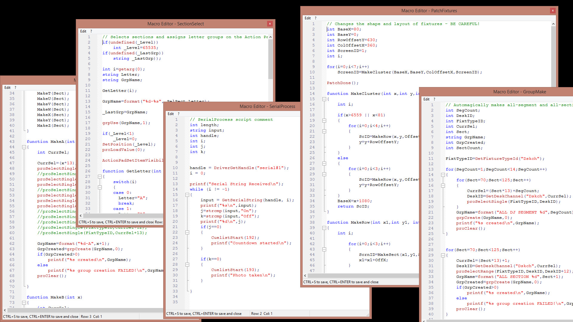Click scroll-left arrow in PatchFixtures horizontal scrollbar
The image size is (573, 322).
pyautogui.click(x=305, y=275)
